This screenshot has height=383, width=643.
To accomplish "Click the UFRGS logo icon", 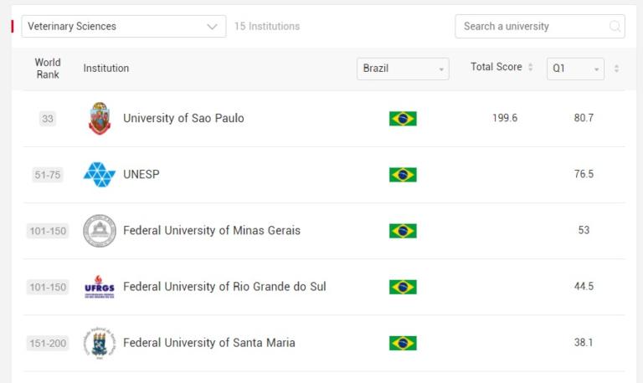I will (100, 287).
